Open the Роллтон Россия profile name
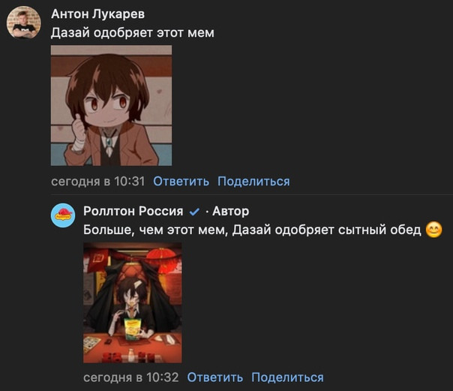 click(133, 211)
